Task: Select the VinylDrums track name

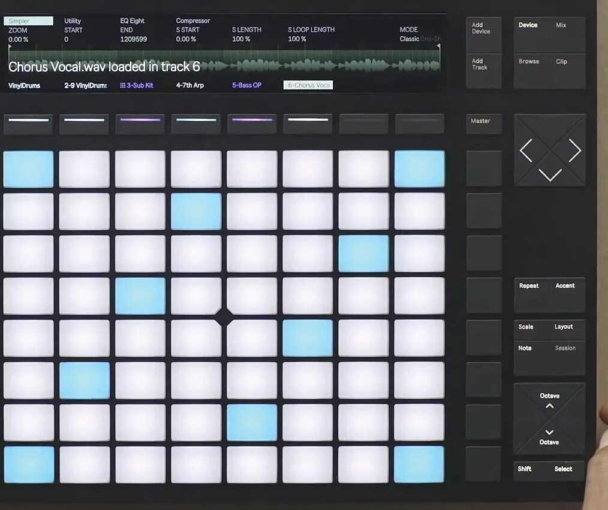Action: (24, 86)
